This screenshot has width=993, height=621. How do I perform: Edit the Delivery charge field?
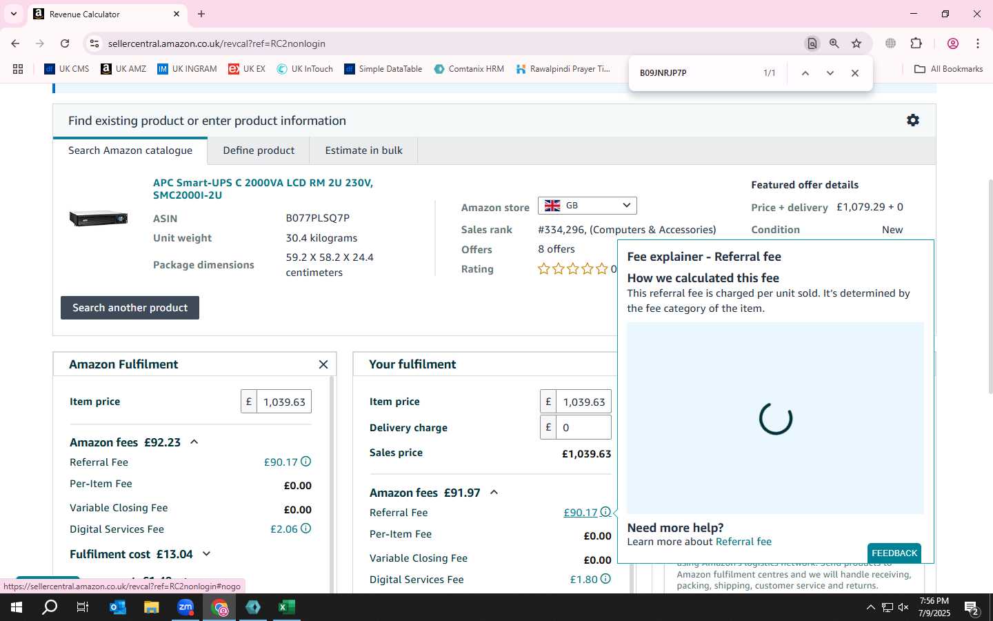(x=583, y=427)
